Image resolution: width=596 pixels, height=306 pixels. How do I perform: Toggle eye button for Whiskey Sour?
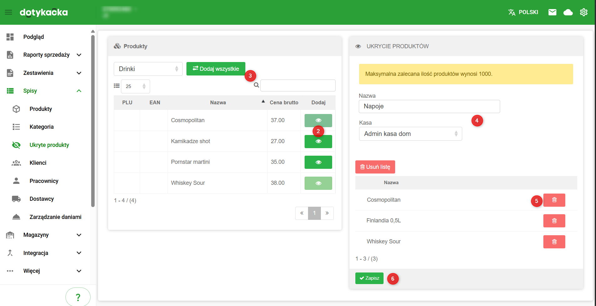318,183
